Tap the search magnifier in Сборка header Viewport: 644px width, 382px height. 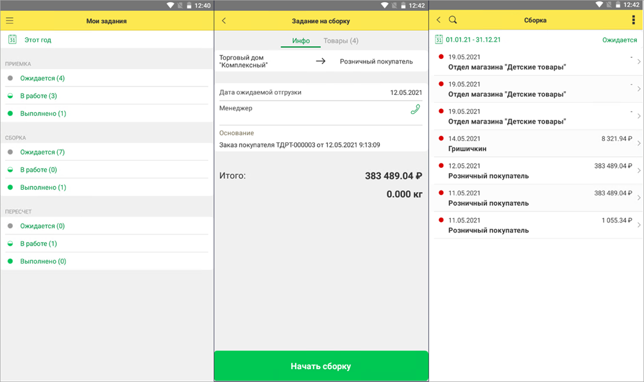point(453,21)
